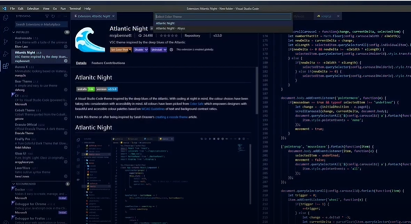Open the Run and Debug view
The image size is (411, 224).
coord(6,54)
